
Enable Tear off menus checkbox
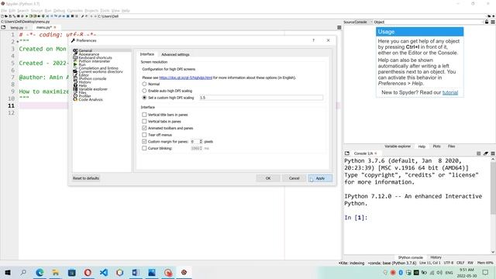click(144, 135)
